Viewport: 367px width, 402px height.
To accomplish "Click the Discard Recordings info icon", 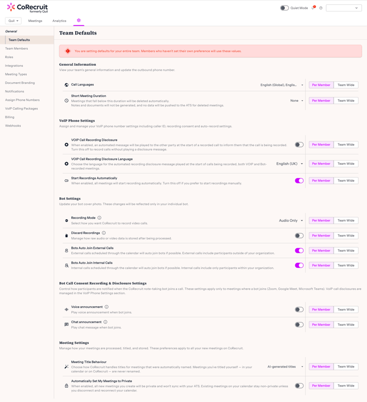I will (x=104, y=233).
